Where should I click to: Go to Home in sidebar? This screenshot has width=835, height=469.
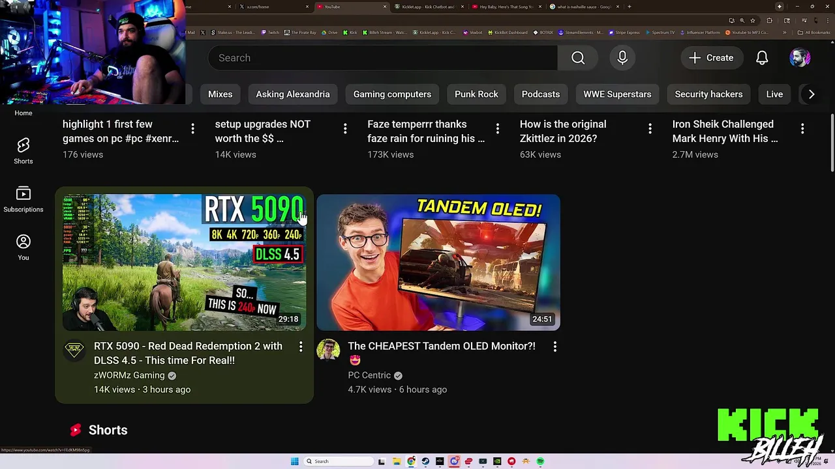pos(23,113)
